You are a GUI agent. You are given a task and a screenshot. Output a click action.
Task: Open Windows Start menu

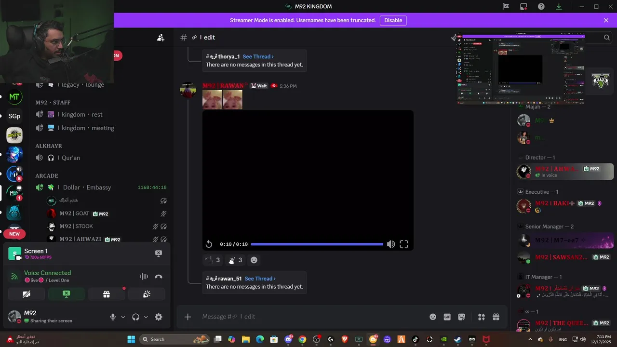click(x=131, y=339)
